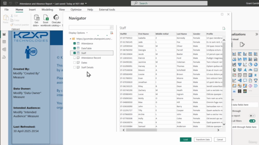This screenshot has height=145, width=259.
Task: Toggle Keep all filters switch off
Action: coord(252,121)
